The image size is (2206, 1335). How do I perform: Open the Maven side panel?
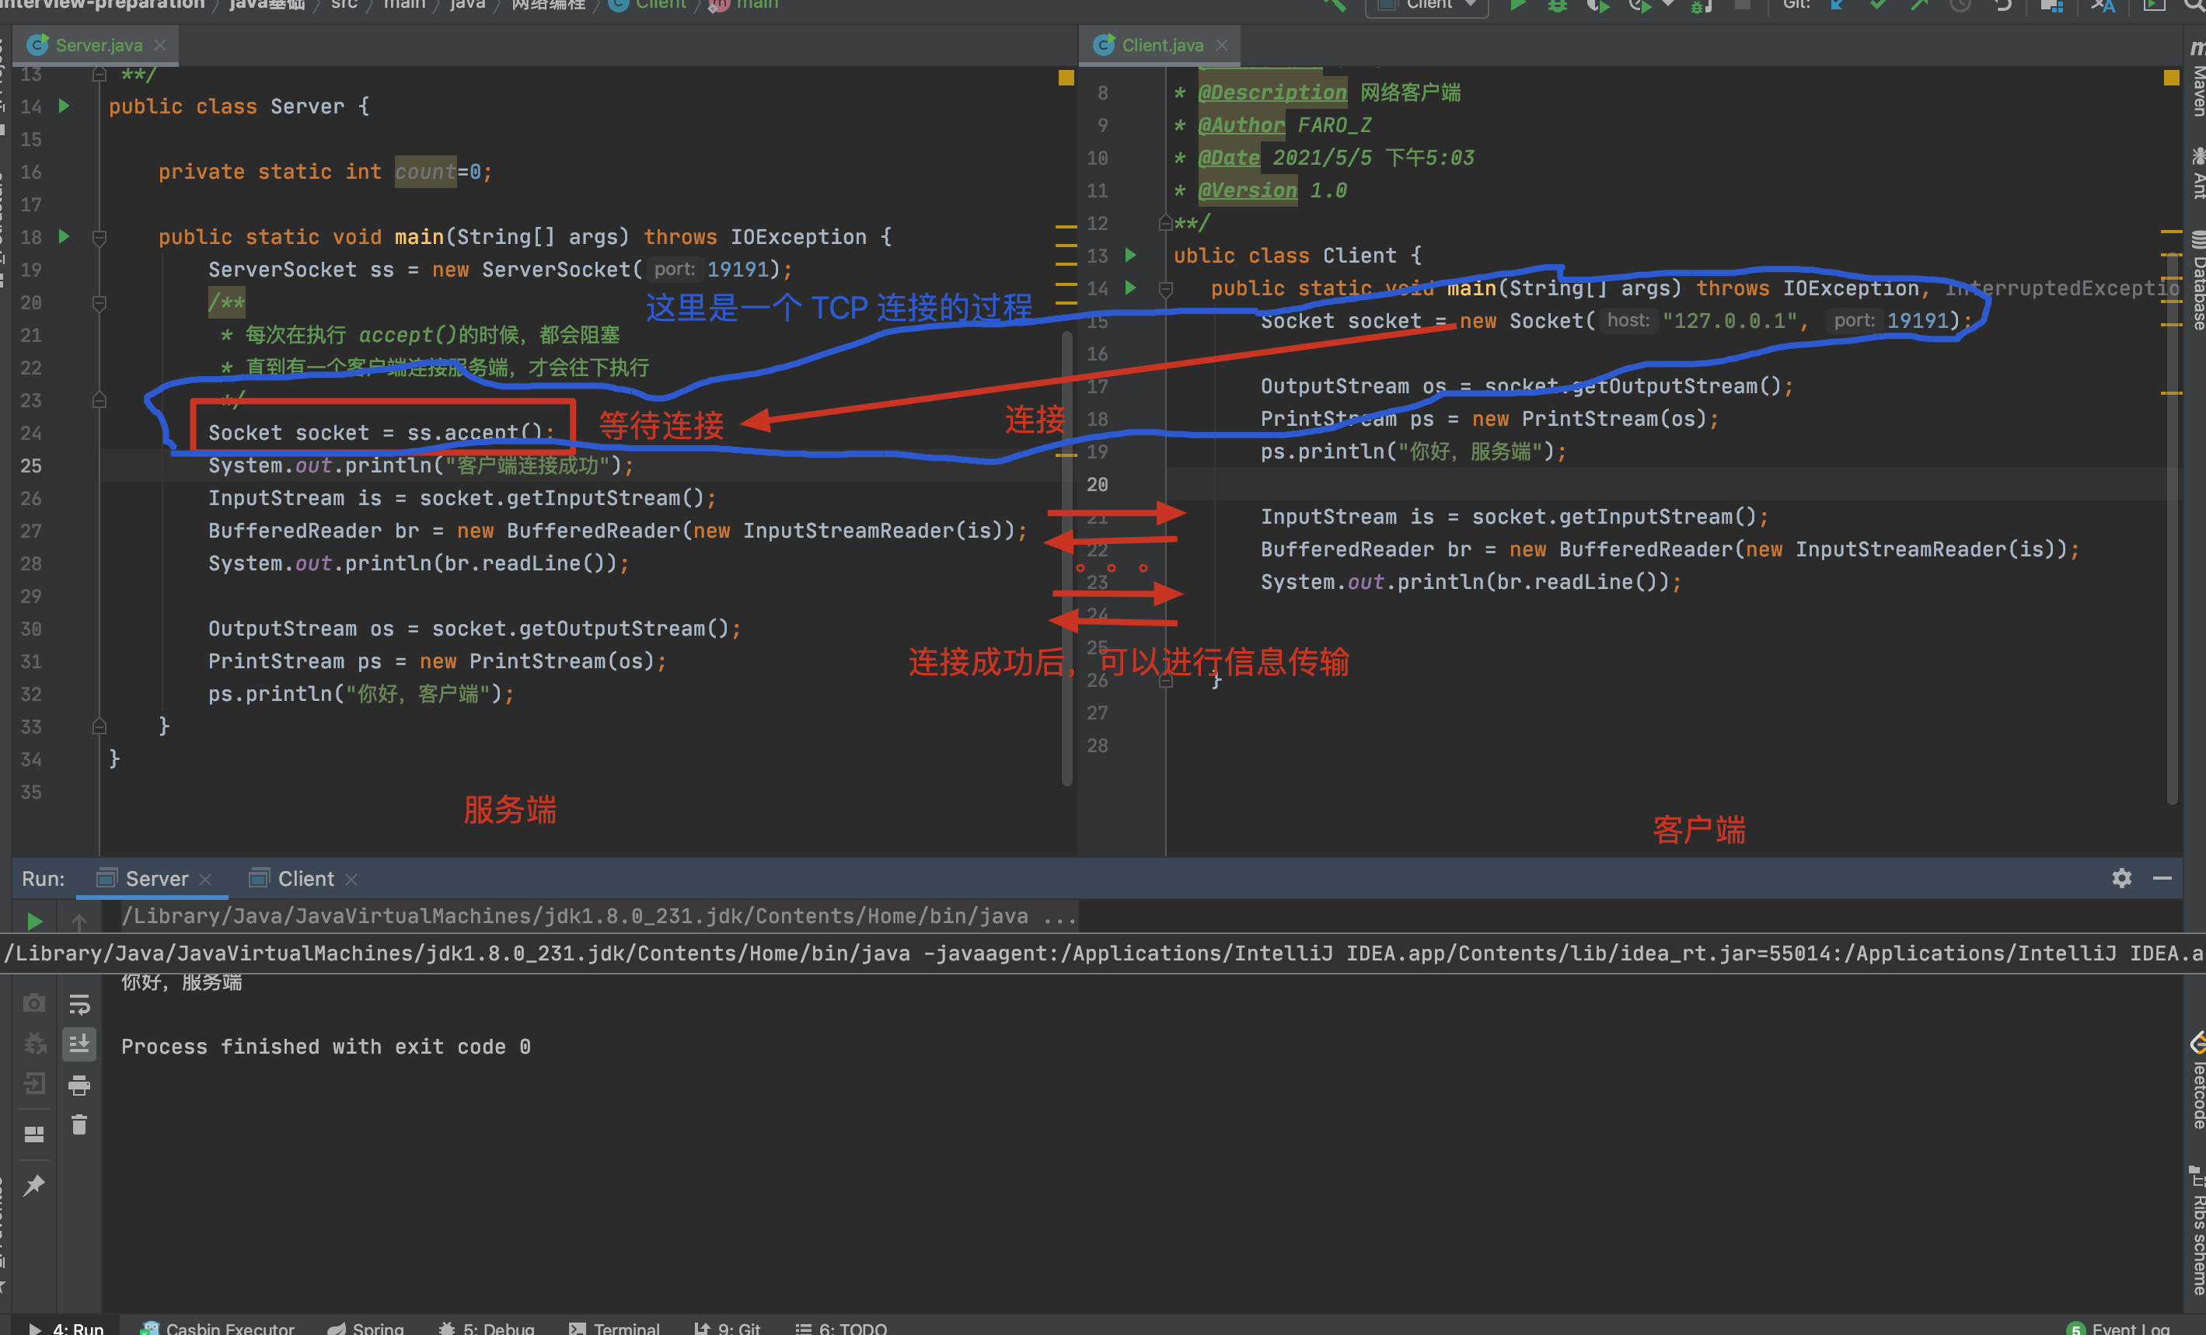click(2196, 78)
